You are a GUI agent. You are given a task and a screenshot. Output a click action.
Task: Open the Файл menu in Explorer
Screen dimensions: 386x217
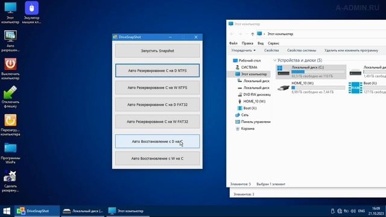tap(233, 43)
